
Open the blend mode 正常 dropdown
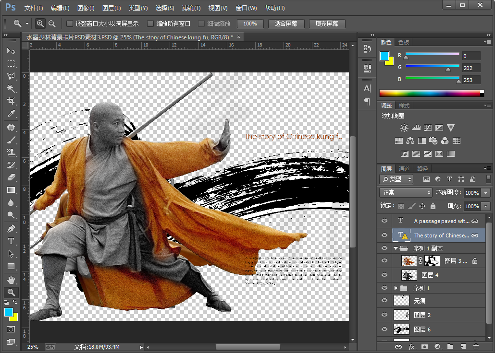[406, 192]
